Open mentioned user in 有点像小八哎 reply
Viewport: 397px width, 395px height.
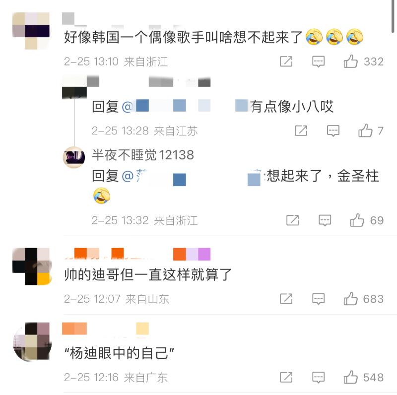pos(185,106)
